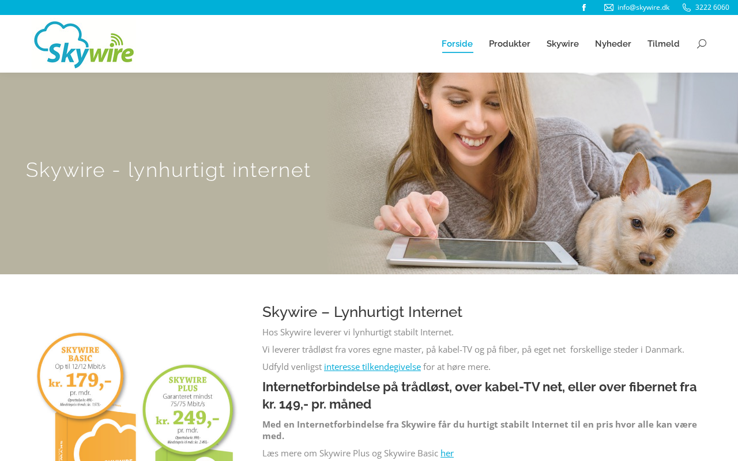Select the Skywire Basic price badge
Screen dimensions: 738x461
tap(81, 377)
